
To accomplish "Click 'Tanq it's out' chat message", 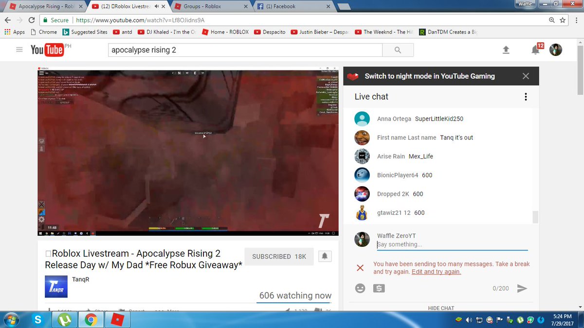I will (456, 138).
